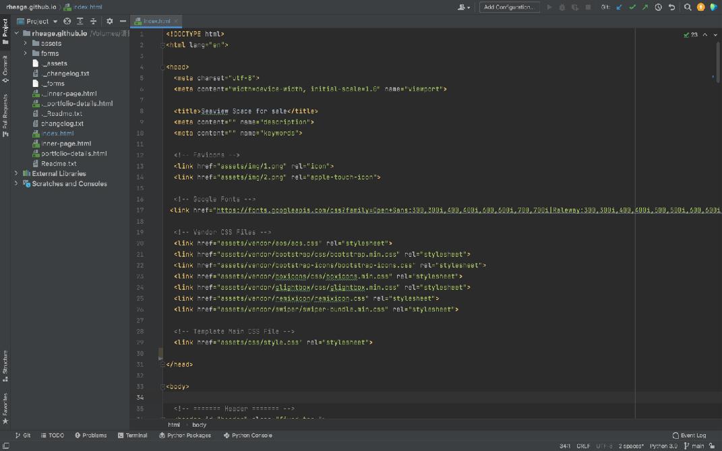Hide the Project panel with minus icon
This screenshot has width=722, height=451.
(123, 21)
